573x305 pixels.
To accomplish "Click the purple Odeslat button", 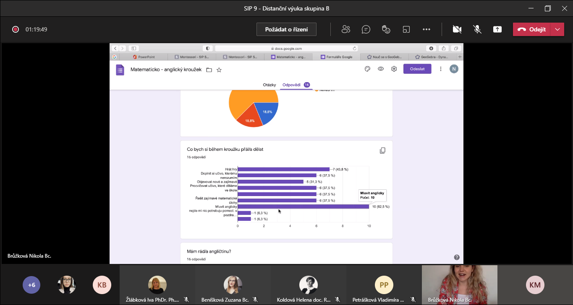I will point(417,69).
